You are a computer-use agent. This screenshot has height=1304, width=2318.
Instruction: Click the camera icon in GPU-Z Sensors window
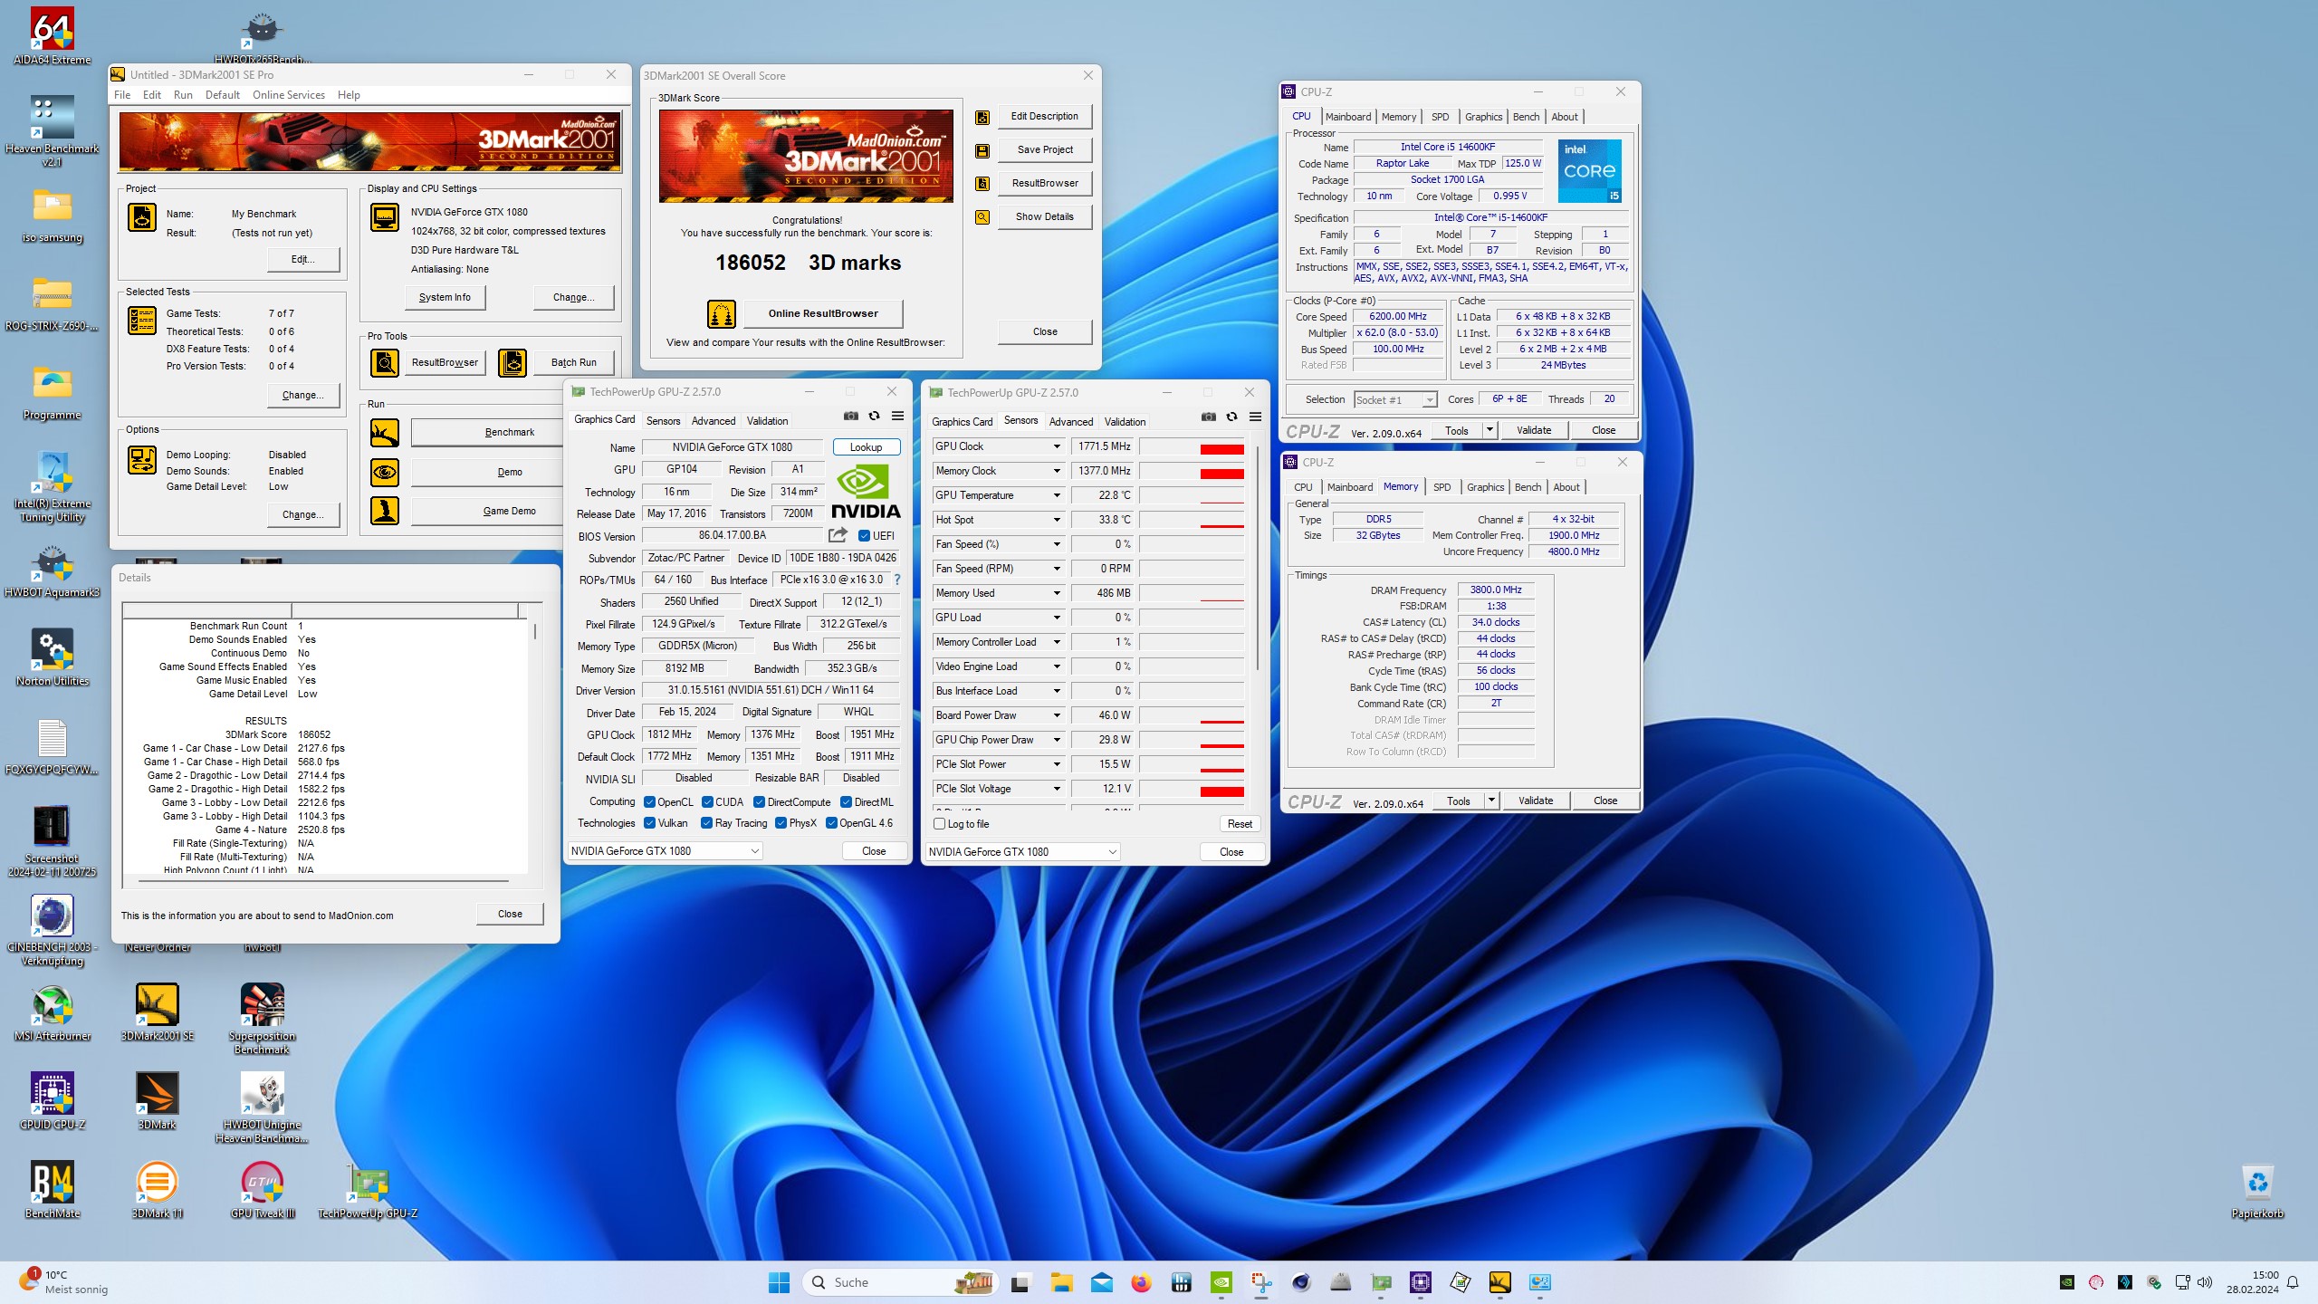(x=1208, y=417)
